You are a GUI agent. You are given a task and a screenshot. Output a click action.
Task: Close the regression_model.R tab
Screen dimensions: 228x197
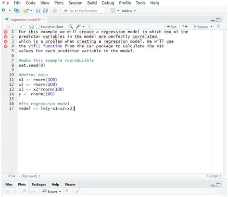44,20
